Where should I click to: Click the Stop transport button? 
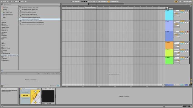pos(84,1)
